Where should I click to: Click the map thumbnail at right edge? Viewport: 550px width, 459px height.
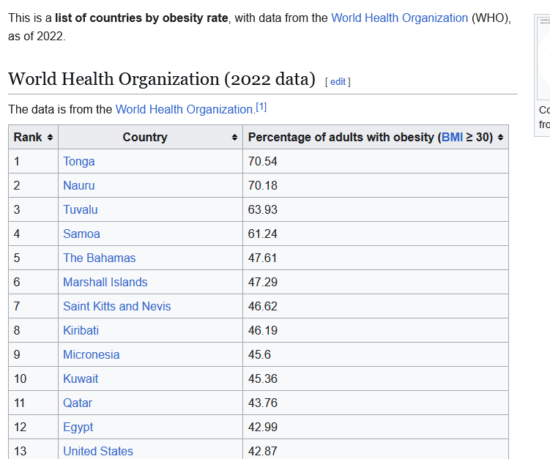tap(543, 58)
